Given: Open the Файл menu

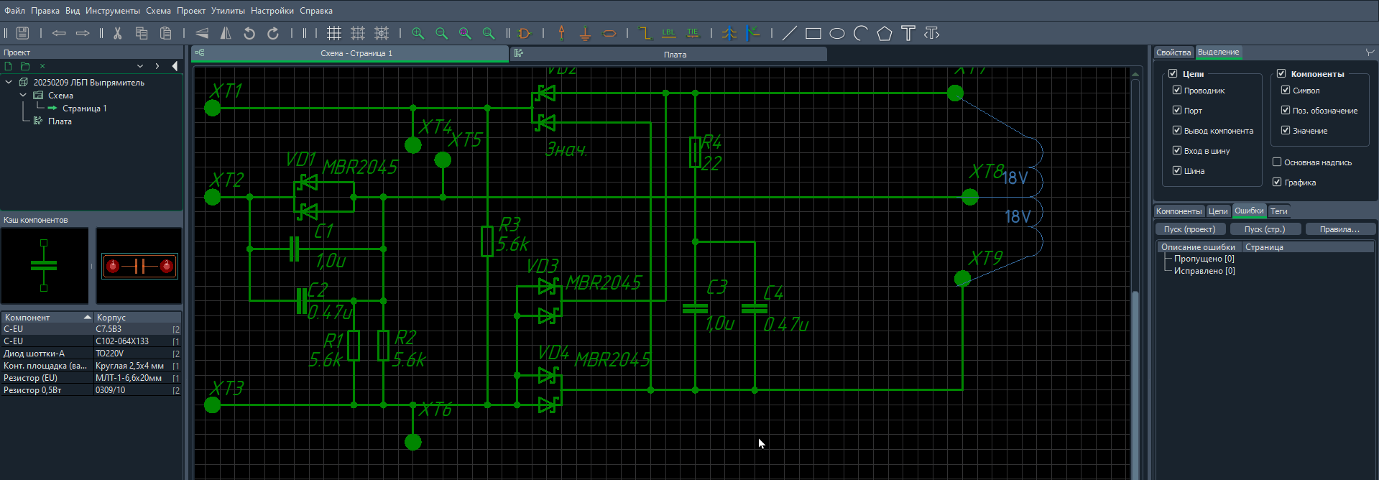Looking at the screenshot, I should coord(14,11).
